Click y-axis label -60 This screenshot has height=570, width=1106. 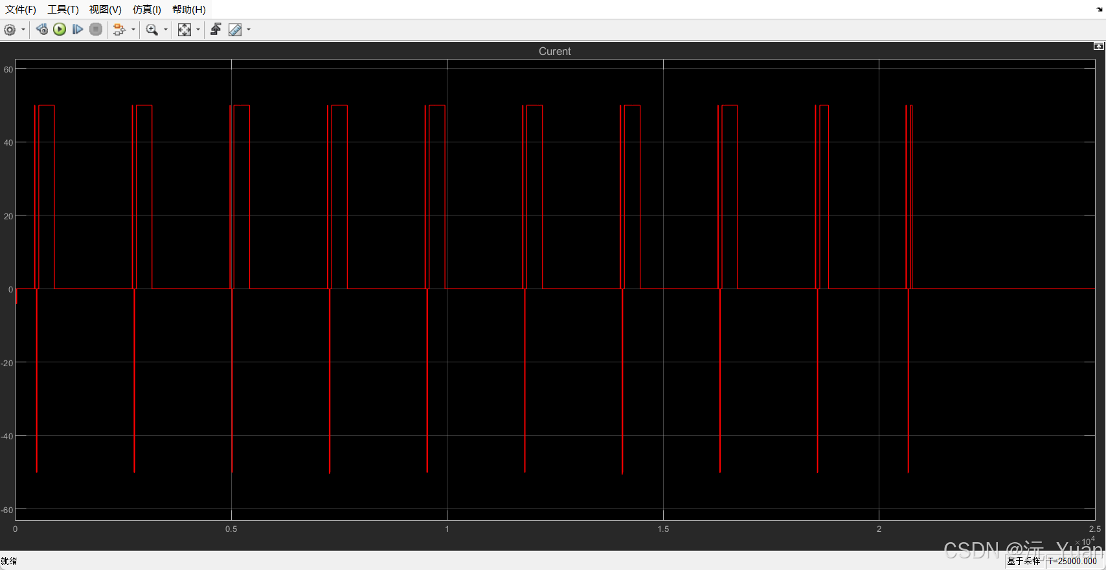(7, 510)
